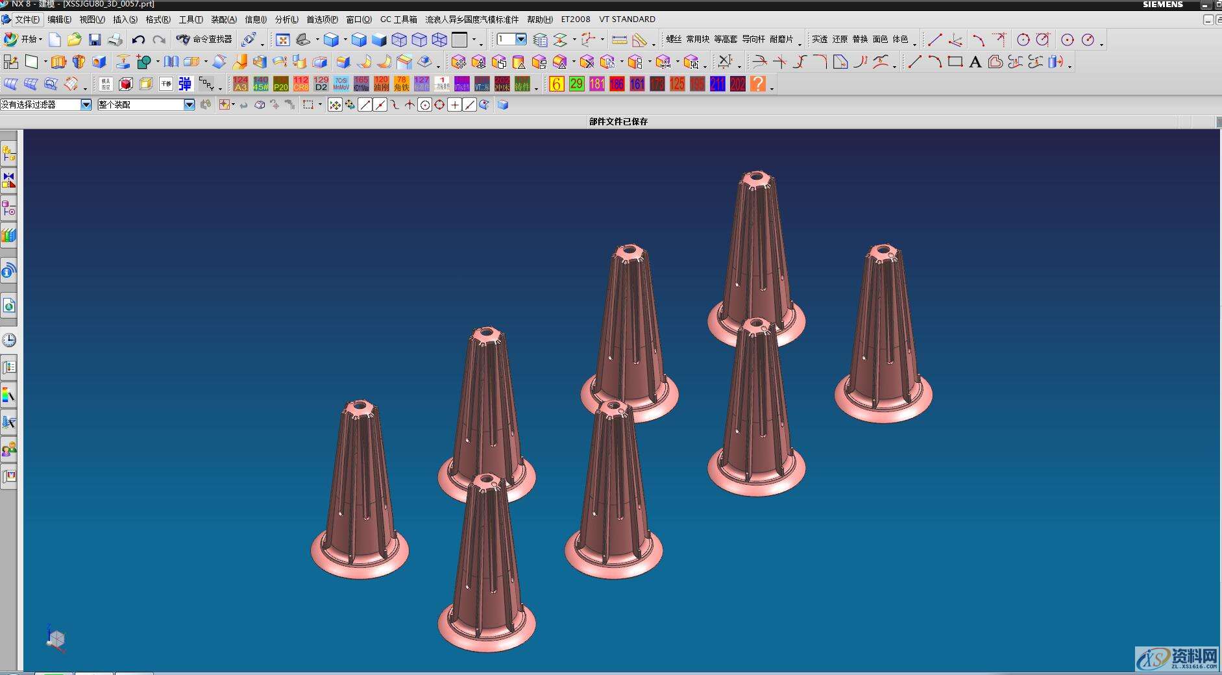Open the 文件(F) File menu
The height and width of the screenshot is (675, 1222).
27,19
